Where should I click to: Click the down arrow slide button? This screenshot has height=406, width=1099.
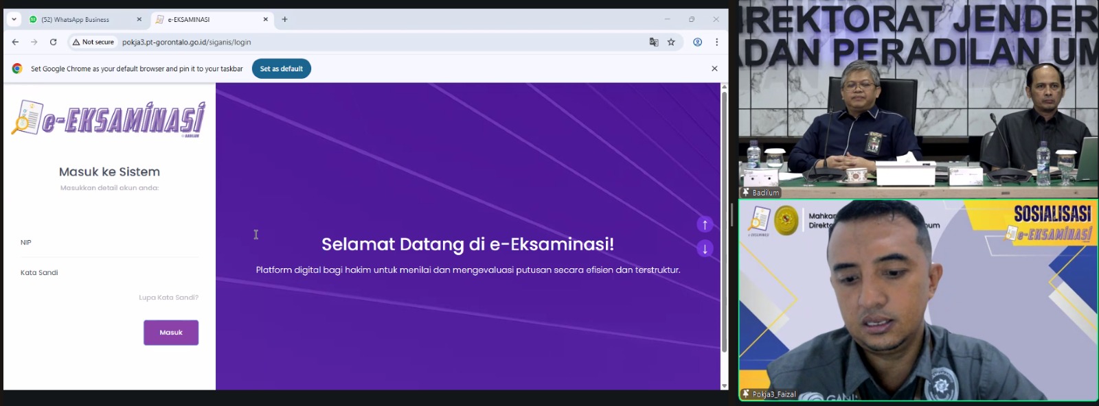pos(705,248)
